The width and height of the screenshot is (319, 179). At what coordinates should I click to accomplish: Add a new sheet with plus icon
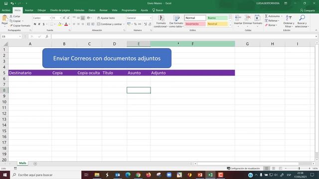click(x=35, y=164)
